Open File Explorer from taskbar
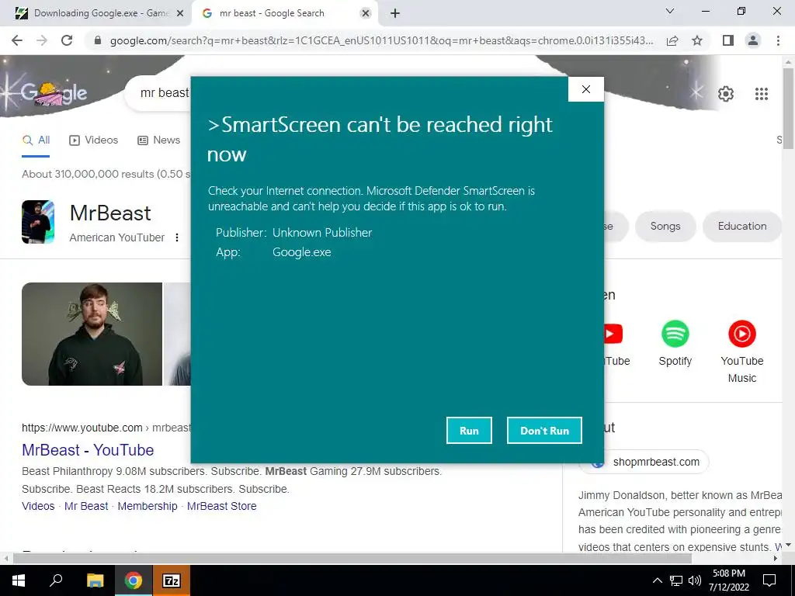Viewport: 795px width, 596px height. point(95,580)
